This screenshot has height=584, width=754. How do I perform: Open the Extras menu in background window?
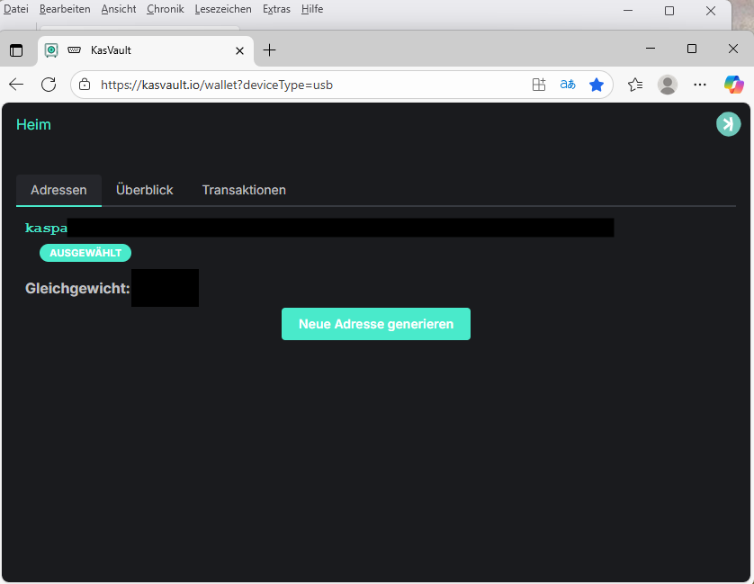pos(276,9)
